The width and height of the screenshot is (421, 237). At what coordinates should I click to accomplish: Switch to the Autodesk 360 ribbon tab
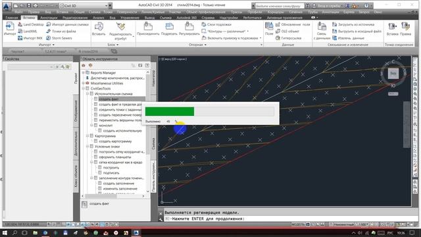click(186, 18)
